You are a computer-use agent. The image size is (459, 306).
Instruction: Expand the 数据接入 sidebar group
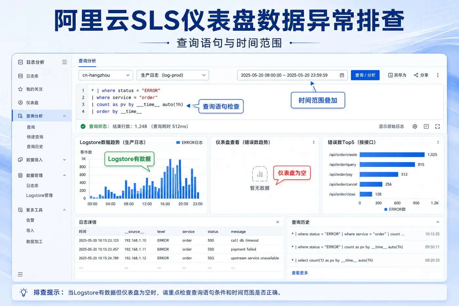pos(65,160)
